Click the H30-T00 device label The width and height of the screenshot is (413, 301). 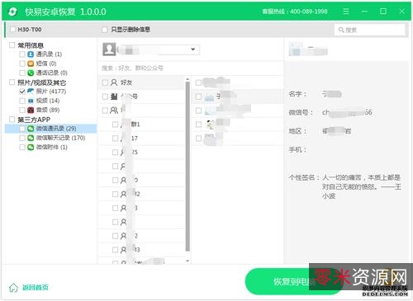pos(30,30)
